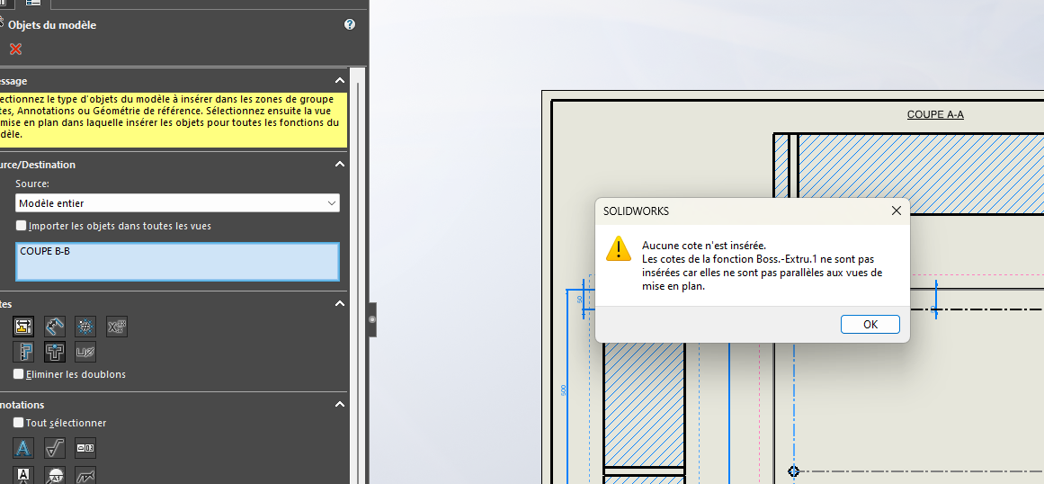Collapse the Source/Destination section
The image size is (1044, 484).
pyautogui.click(x=340, y=165)
